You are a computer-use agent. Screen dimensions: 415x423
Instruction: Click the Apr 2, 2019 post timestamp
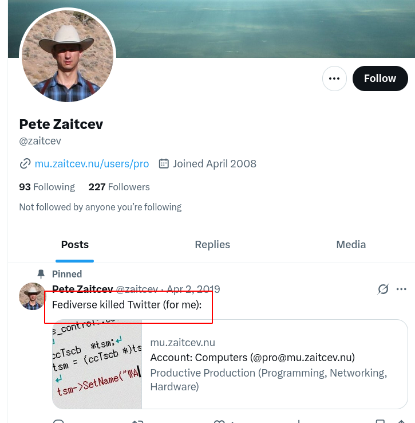coord(193,289)
